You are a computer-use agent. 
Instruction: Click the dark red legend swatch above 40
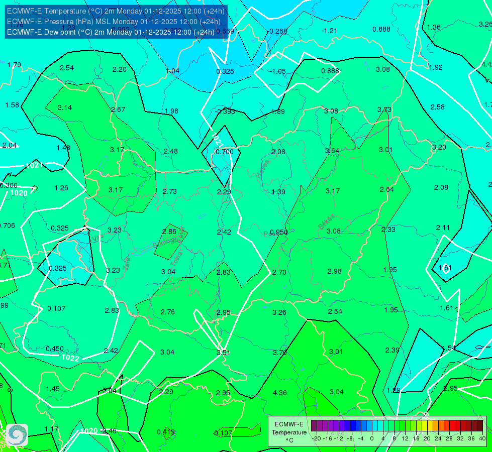tap(480, 426)
